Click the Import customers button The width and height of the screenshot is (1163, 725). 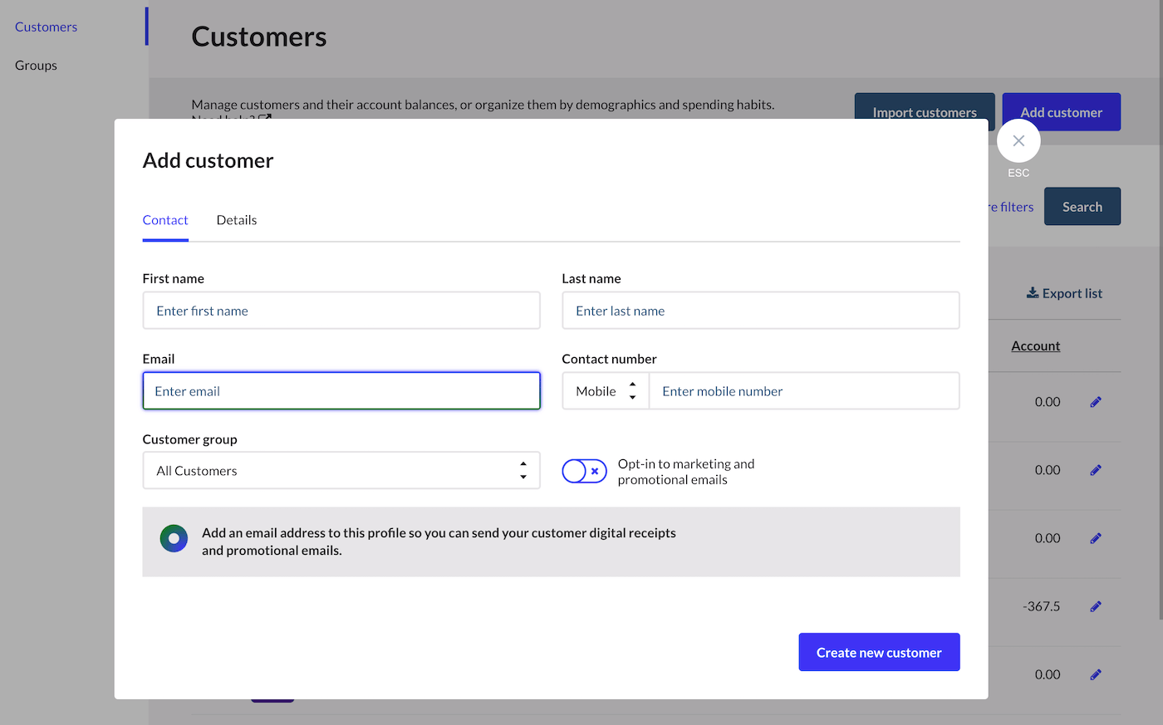pyautogui.click(x=925, y=112)
